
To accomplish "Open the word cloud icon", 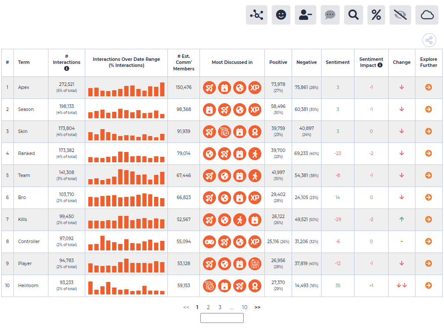I will tap(427, 15).
